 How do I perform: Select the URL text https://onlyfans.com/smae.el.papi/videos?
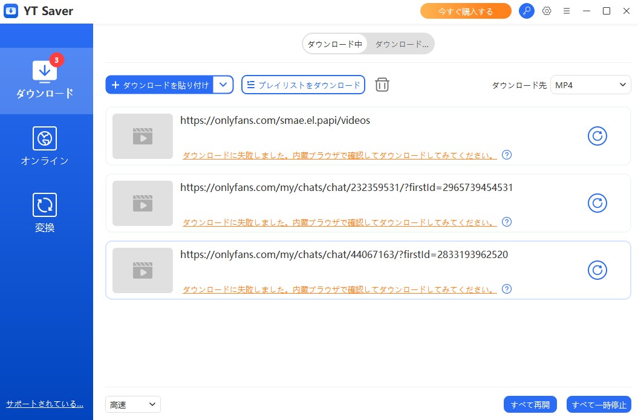pyautogui.click(x=275, y=120)
